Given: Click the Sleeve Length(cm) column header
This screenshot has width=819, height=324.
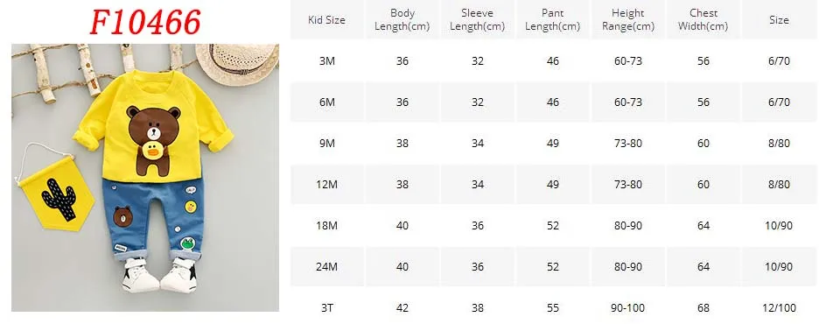Looking at the screenshot, I should coord(478,20).
